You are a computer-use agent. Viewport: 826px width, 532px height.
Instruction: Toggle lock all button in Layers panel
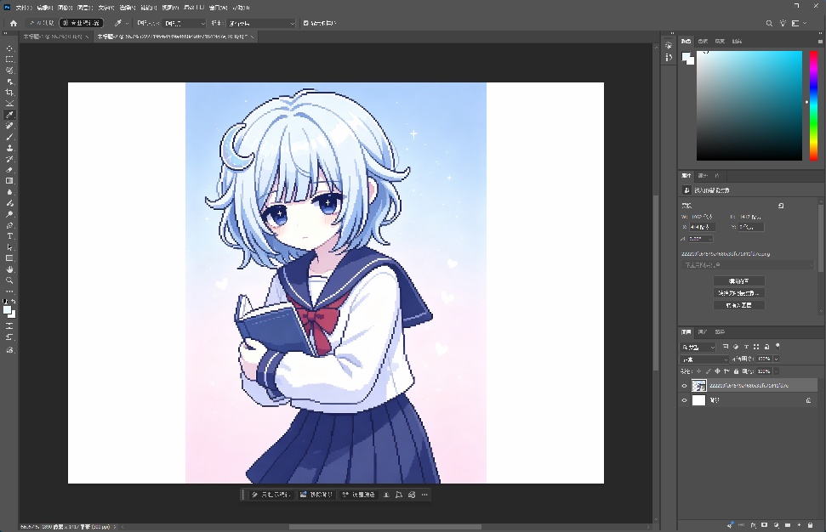click(736, 371)
